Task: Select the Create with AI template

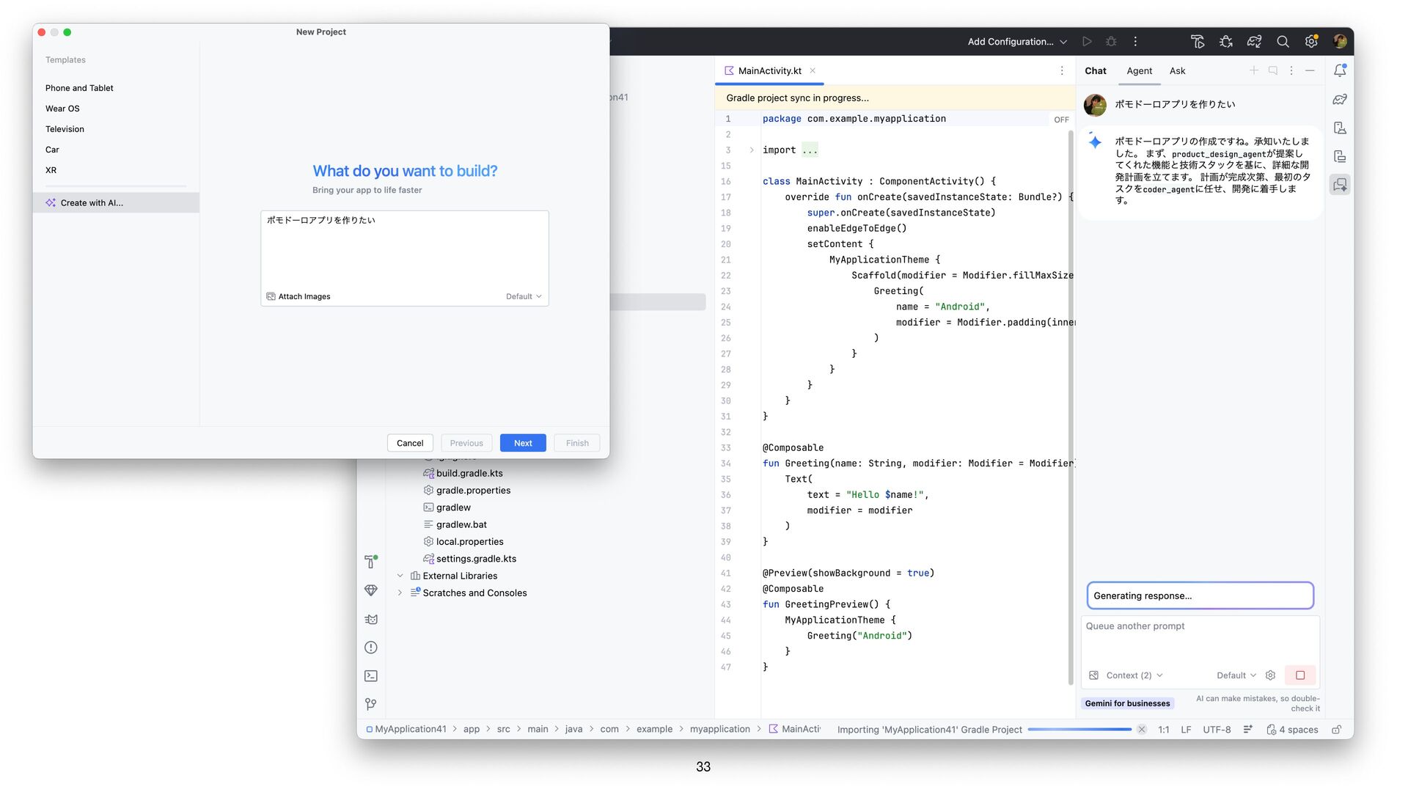Action: [92, 203]
